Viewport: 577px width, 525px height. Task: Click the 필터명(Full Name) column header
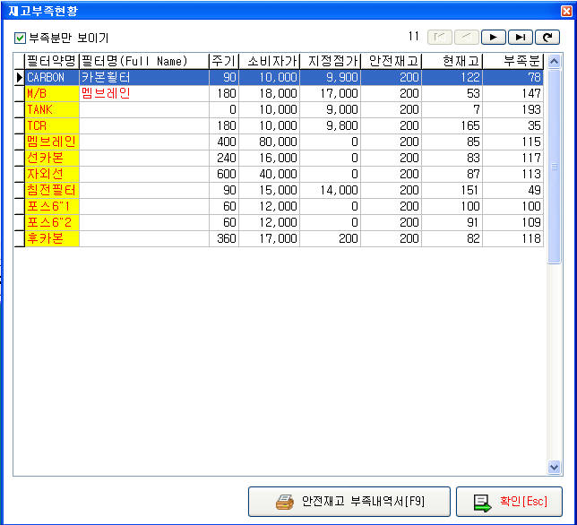pos(144,61)
